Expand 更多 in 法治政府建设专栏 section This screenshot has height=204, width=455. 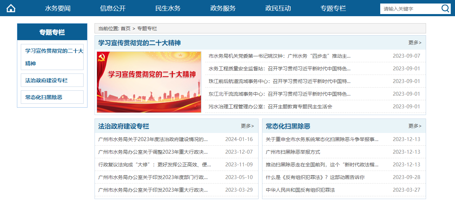(x=247, y=126)
